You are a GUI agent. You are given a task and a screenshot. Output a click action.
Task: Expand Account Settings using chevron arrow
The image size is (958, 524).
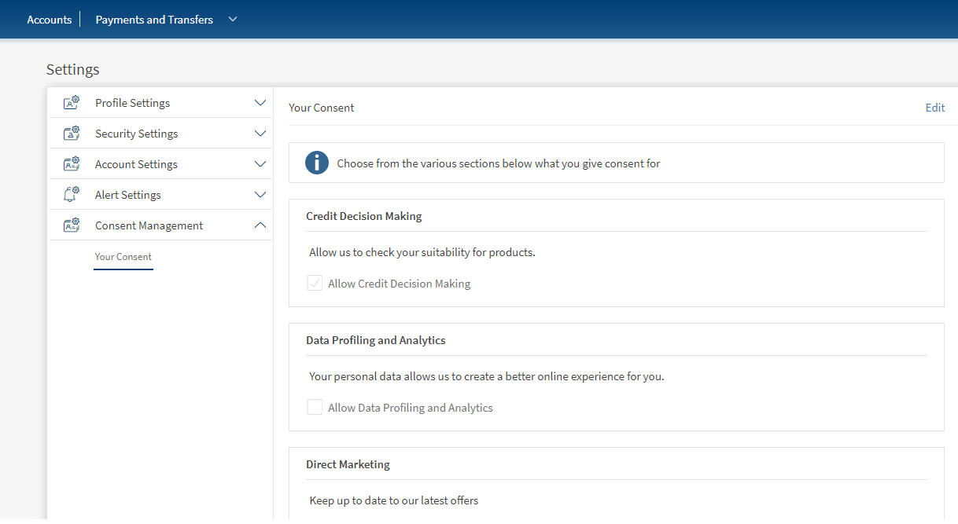coord(260,164)
